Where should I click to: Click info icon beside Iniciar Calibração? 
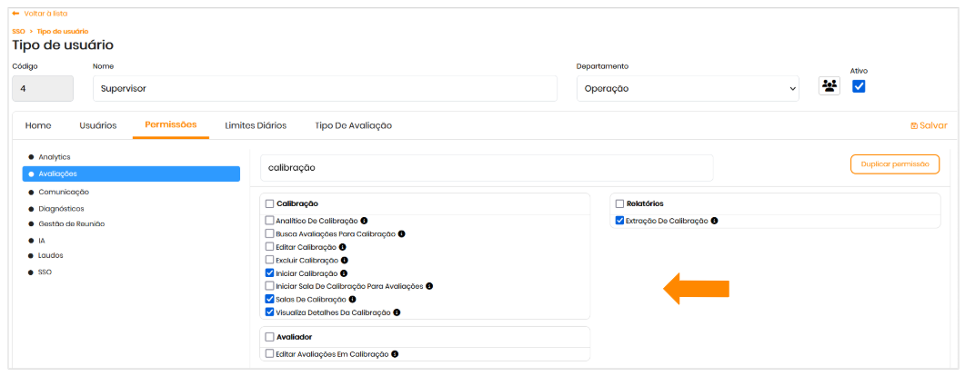point(342,273)
